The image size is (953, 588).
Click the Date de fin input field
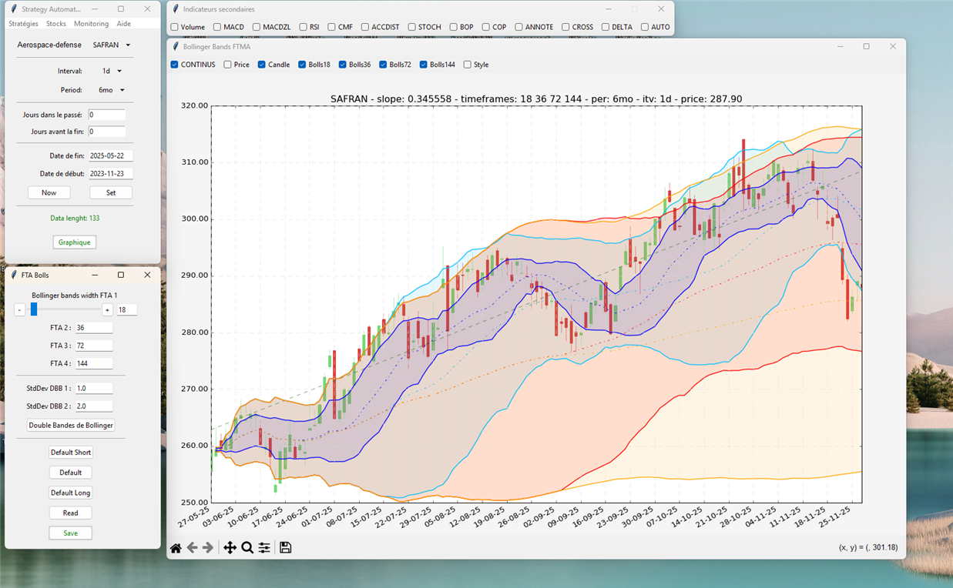click(x=110, y=156)
